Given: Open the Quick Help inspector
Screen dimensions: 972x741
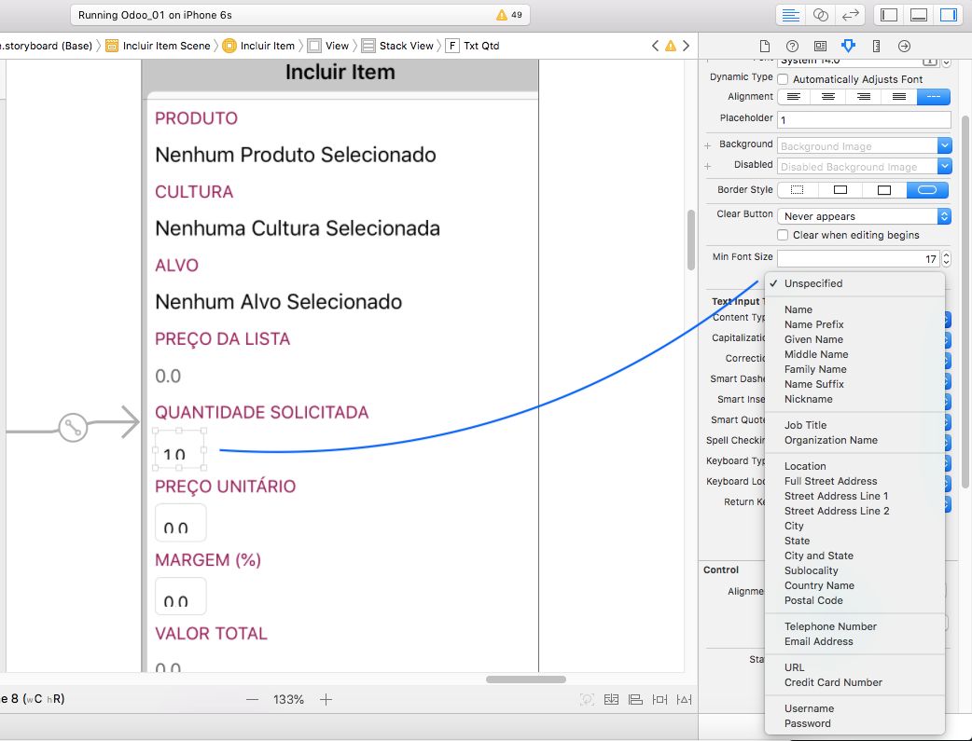Looking at the screenshot, I should [792, 46].
